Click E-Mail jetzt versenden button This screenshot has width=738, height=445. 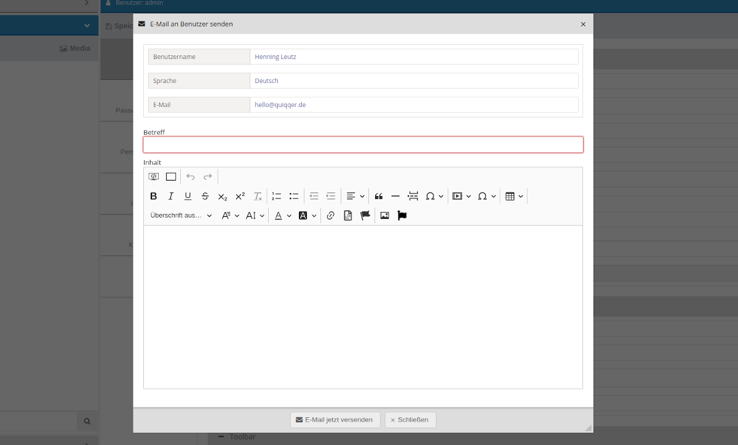tap(335, 420)
